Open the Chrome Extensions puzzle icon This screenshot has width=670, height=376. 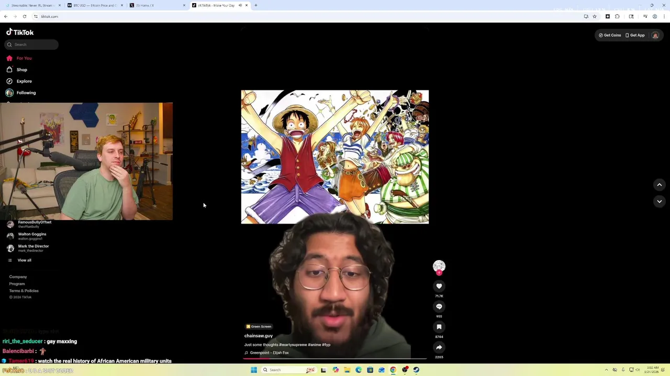tap(617, 16)
